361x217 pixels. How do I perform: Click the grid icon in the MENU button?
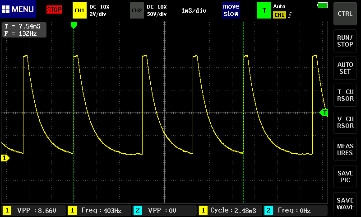[x=5, y=9]
